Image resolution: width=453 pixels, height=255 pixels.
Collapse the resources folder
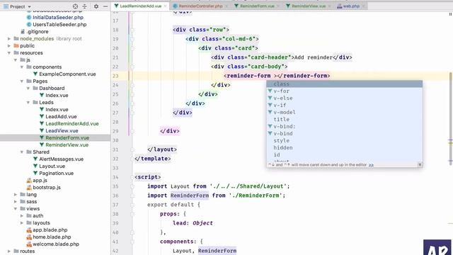point(9,53)
